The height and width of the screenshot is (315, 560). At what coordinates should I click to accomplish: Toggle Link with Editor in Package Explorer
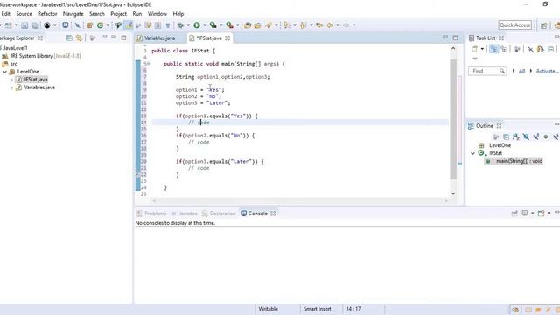click(80, 38)
